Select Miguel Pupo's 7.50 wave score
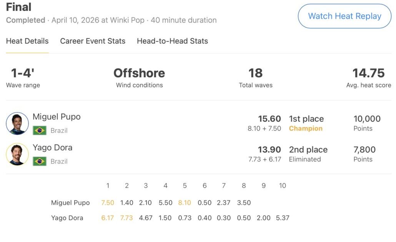This screenshot has width=396, height=242. pyautogui.click(x=108, y=203)
